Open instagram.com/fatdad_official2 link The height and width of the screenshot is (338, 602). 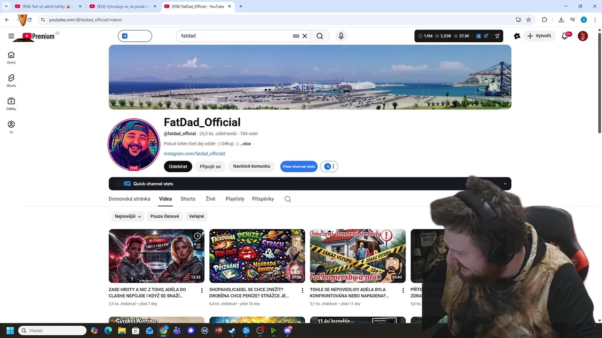(x=194, y=154)
